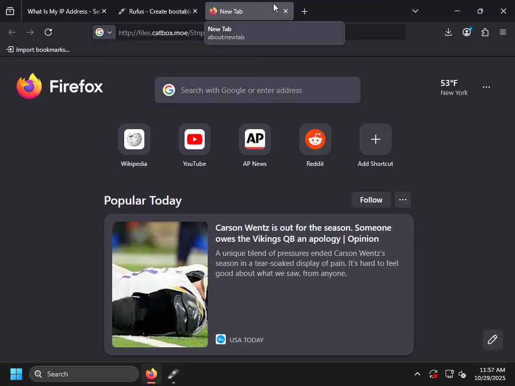Open the Windows Start menu
Image resolution: width=515 pixels, height=386 pixels.
(16, 374)
